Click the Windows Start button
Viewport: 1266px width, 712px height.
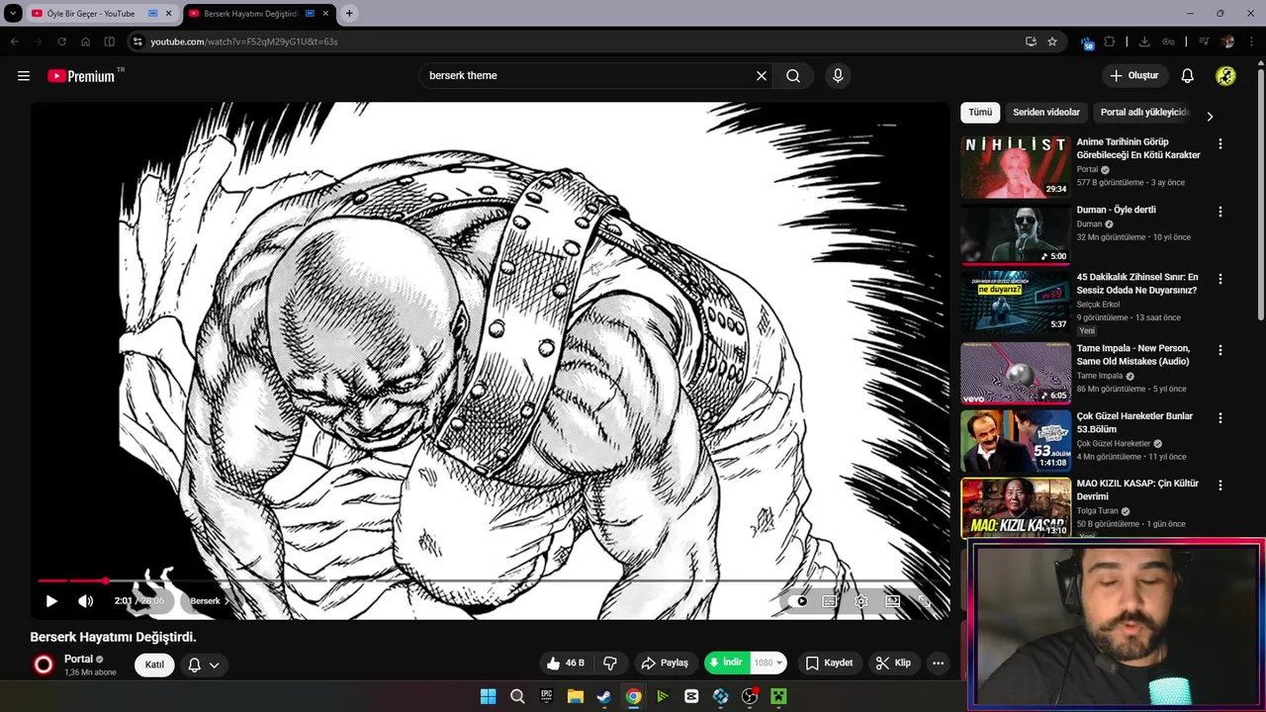coord(488,696)
